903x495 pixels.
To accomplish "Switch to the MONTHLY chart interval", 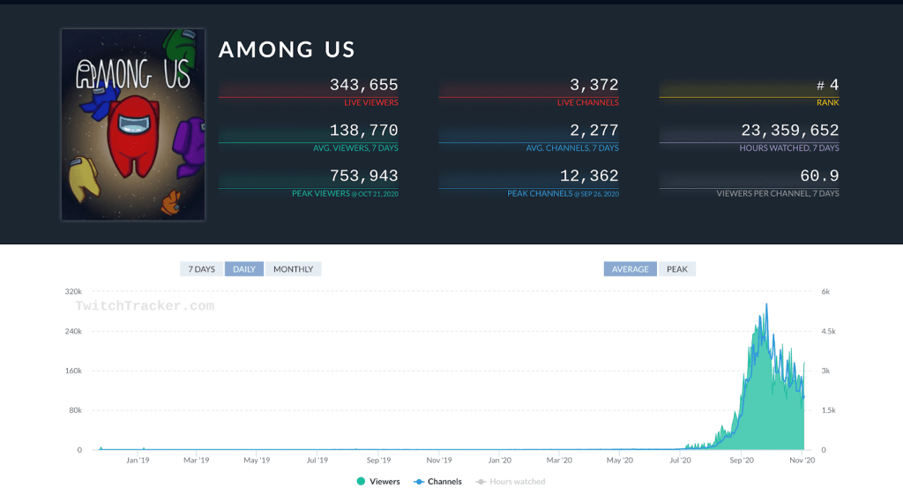I will 293,269.
